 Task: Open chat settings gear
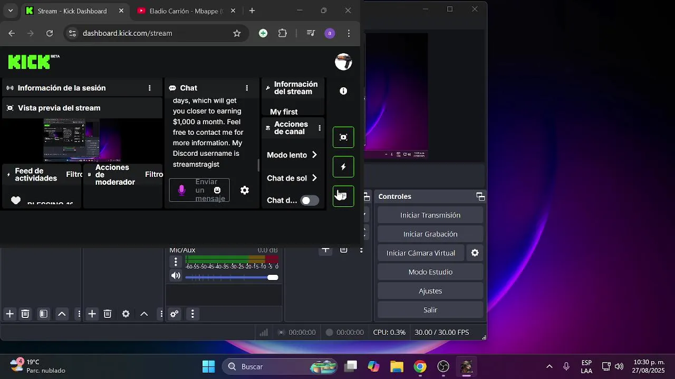click(x=245, y=190)
